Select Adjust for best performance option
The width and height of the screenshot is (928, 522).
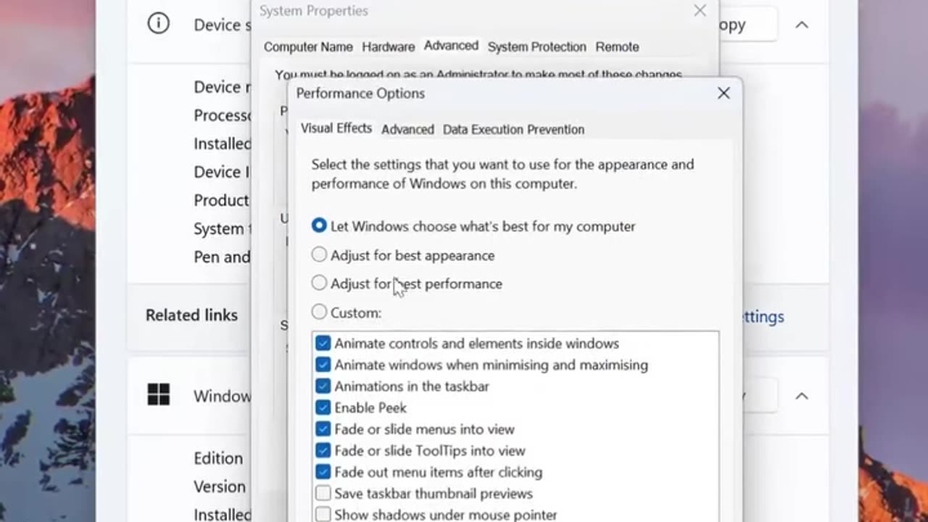319,283
